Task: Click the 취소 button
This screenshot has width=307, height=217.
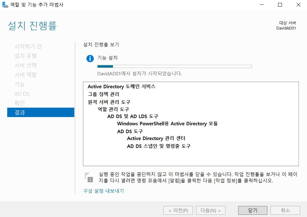Action: pyautogui.click(x=285, y=210)
